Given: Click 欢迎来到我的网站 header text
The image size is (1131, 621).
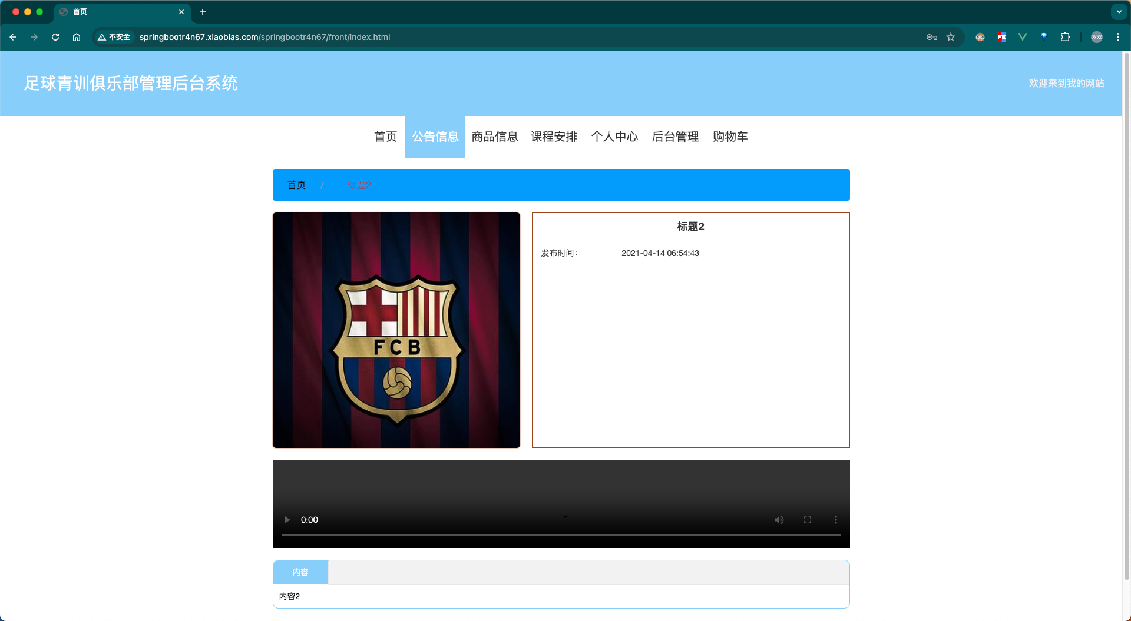Looking at the screenshot, I should [1067, 84].
